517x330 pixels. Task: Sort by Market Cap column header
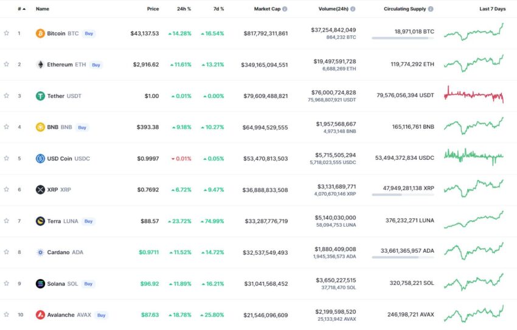click(x=267, y=9)
